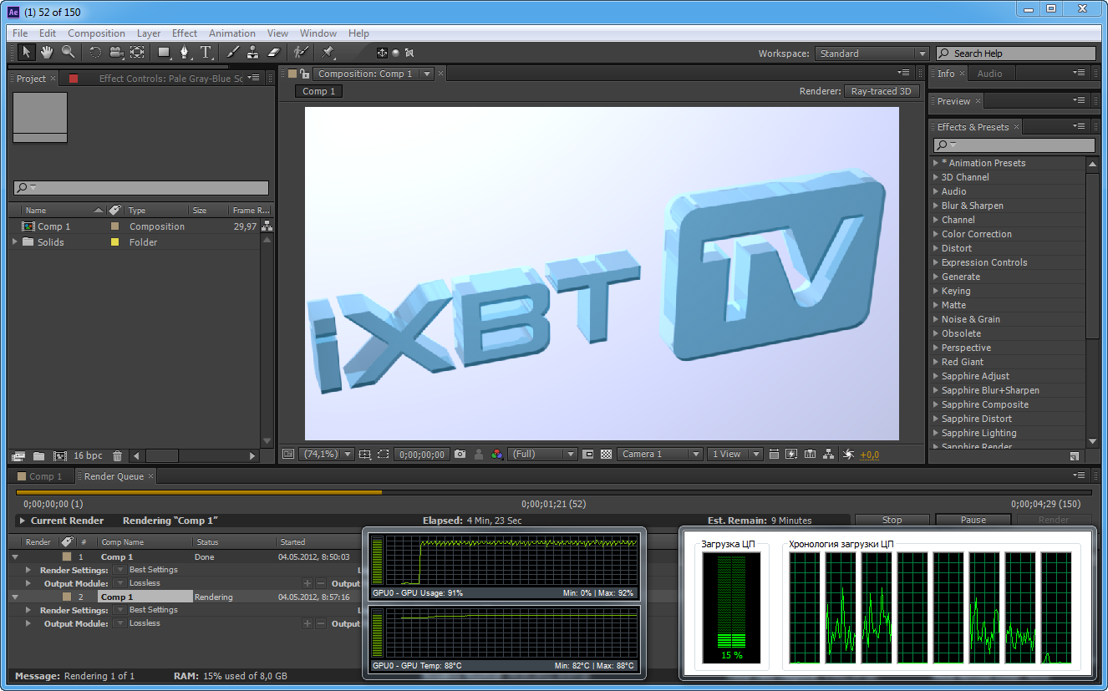Open the grid and guide options icon
The height and width of the screenshot is (691, 1108).
[364, 455]
